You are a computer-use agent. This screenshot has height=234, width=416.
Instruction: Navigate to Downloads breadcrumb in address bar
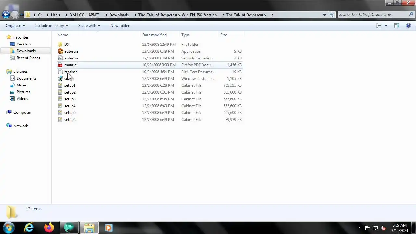[x=119, y=15]
